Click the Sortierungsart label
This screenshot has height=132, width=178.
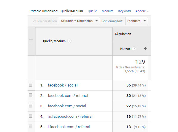point(112,21)
